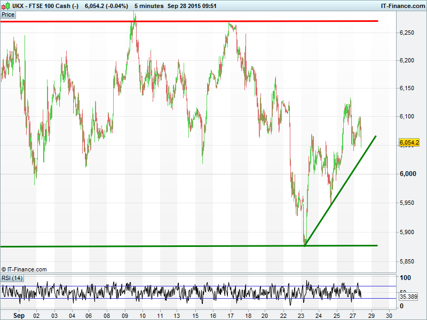Click the 08 date label

click(107, 316)
